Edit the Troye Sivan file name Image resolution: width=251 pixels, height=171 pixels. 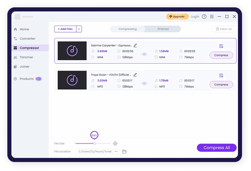[135, 75]
